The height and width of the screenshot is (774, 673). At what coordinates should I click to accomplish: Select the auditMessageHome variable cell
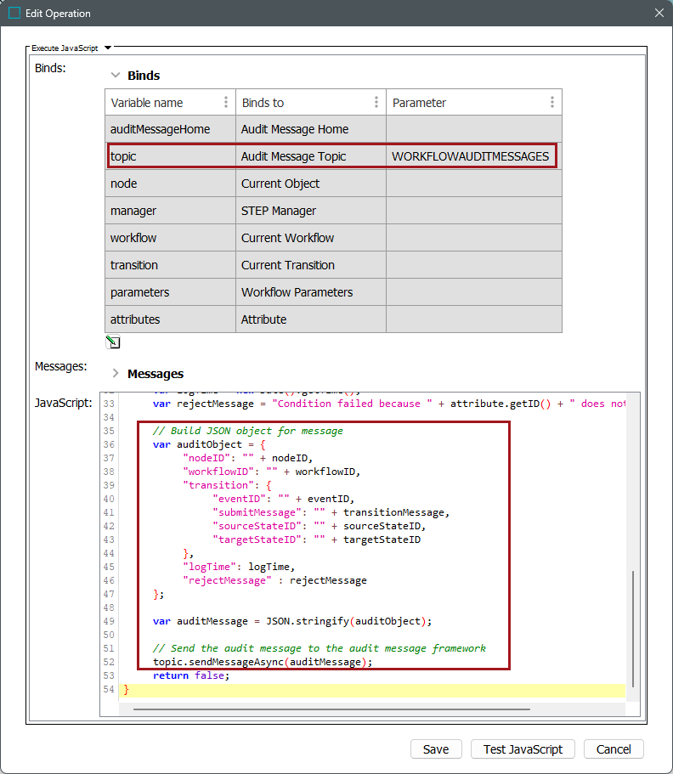tap(170, 129)
